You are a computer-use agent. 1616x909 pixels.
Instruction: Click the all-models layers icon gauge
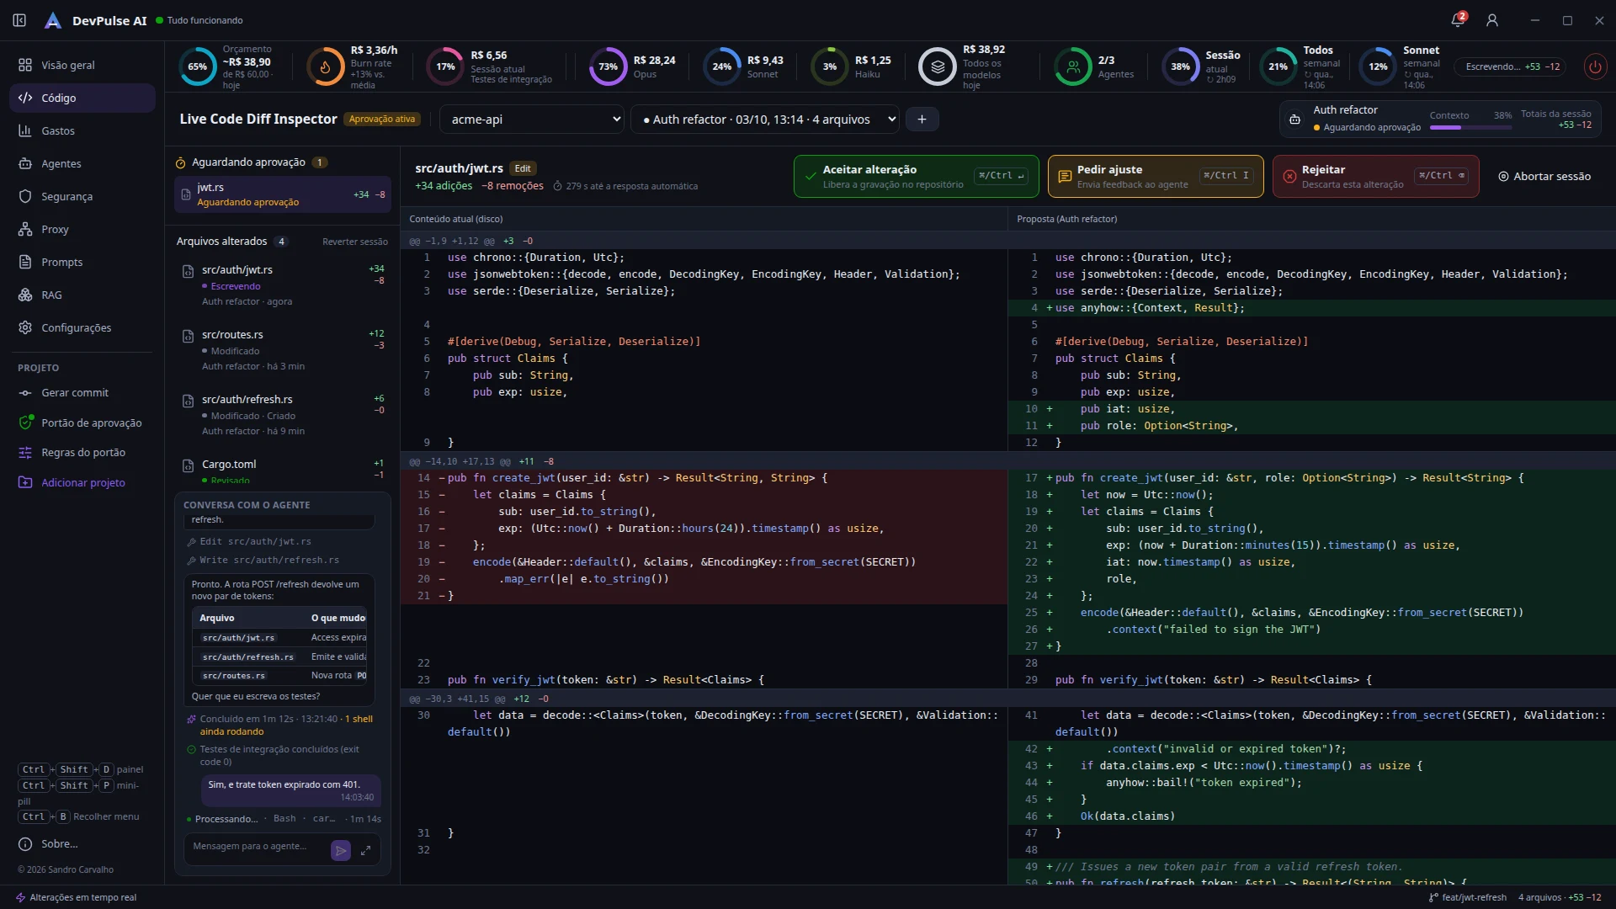938,67
